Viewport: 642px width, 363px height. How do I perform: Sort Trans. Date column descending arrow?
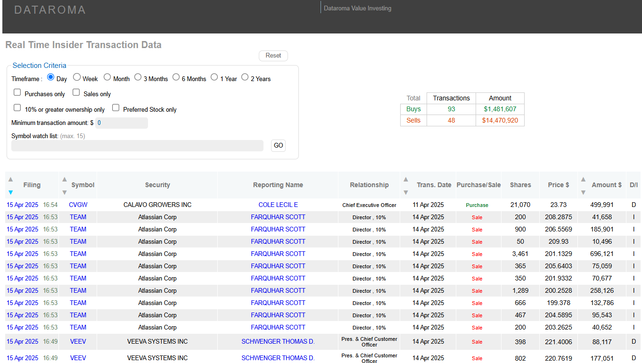click(x=405, y=192)
